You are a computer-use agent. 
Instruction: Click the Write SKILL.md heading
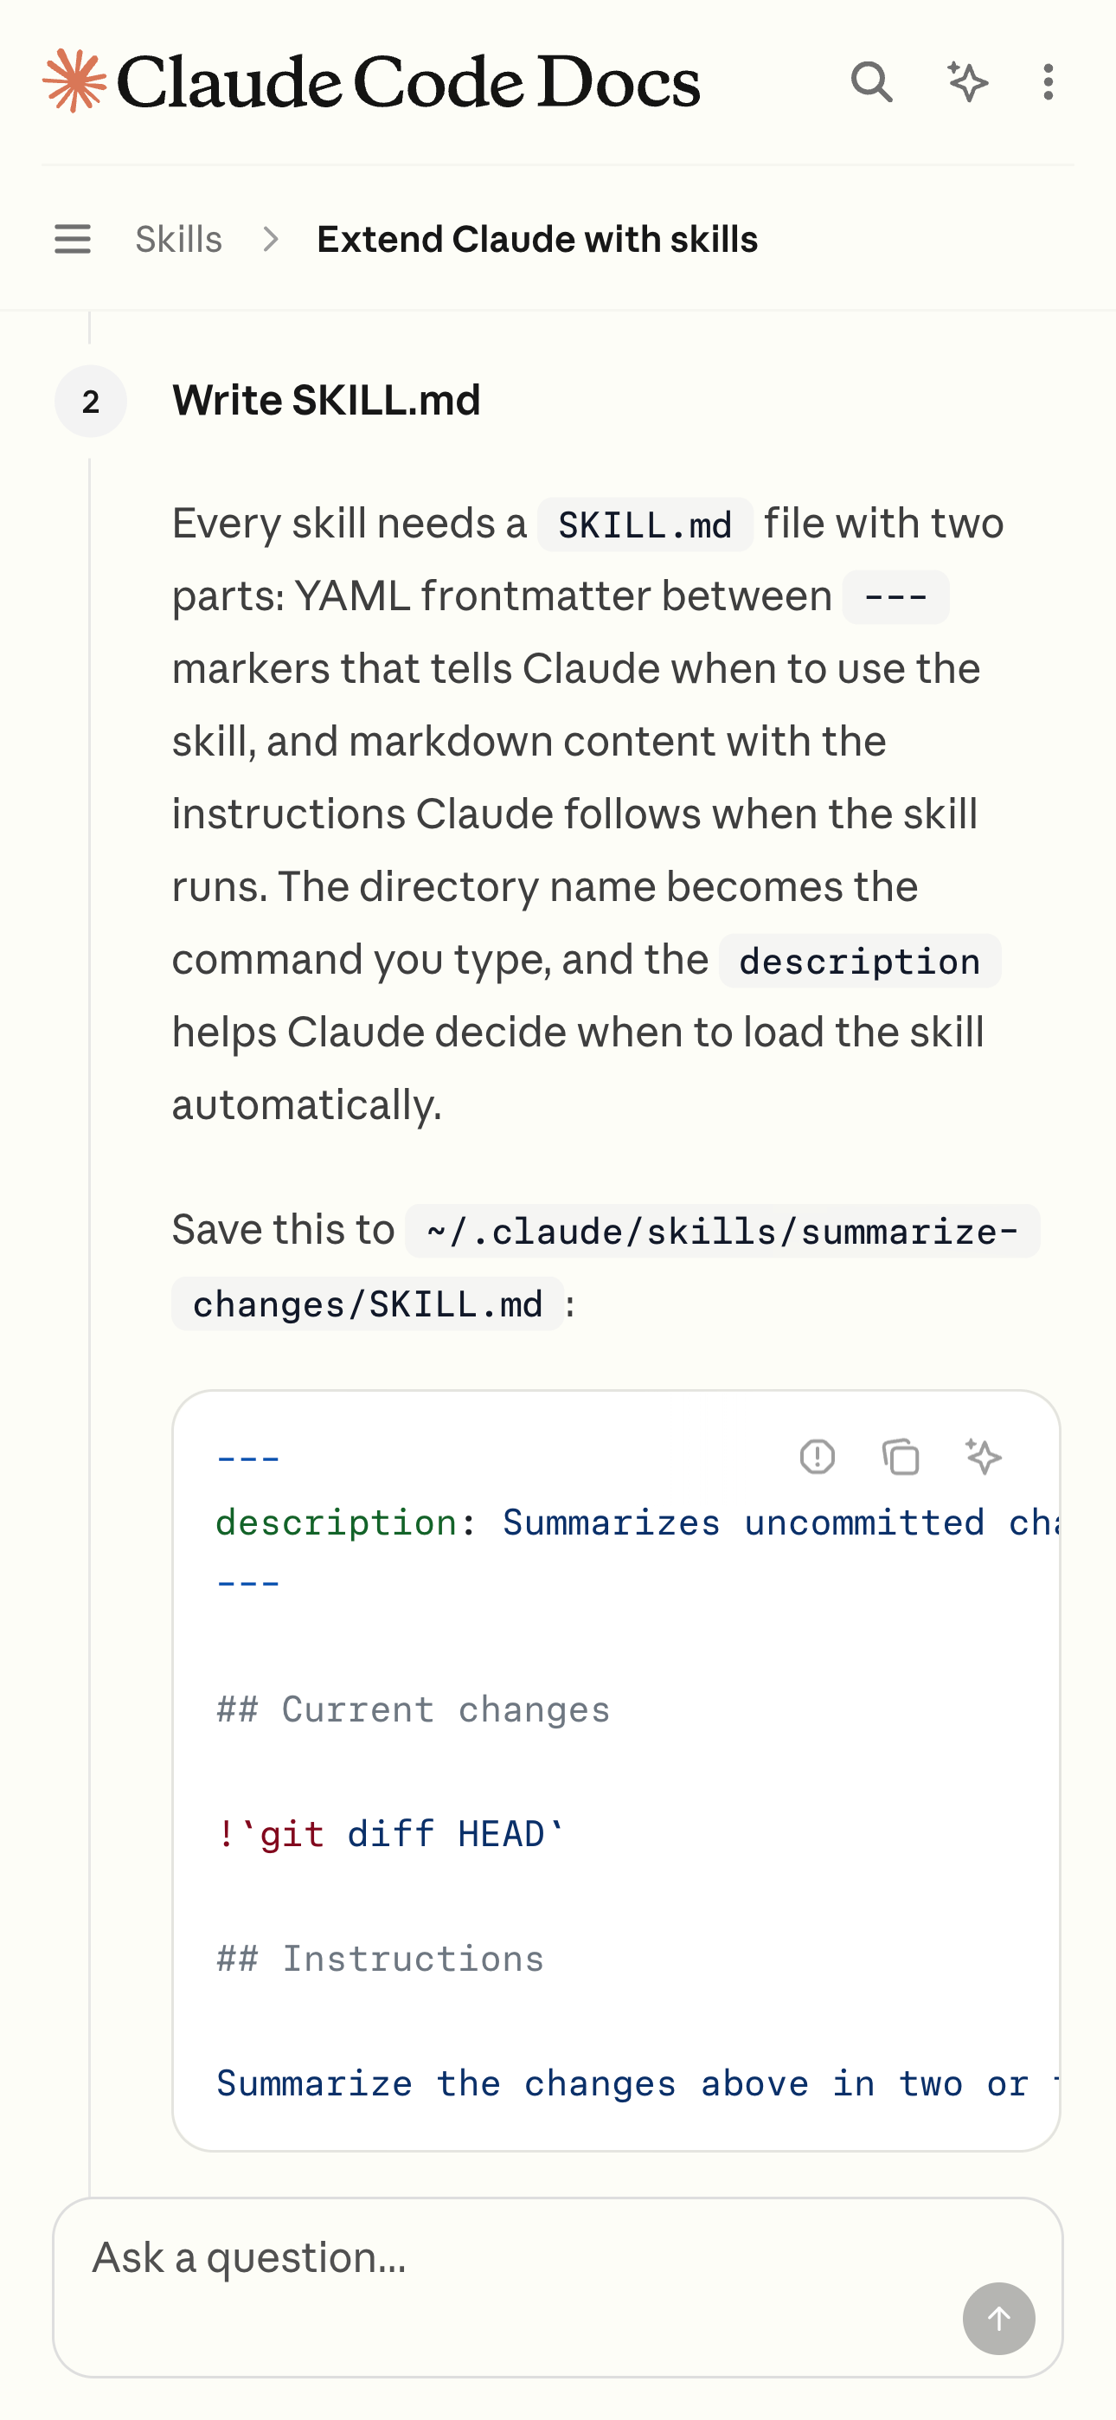click(x=326, y=400)
